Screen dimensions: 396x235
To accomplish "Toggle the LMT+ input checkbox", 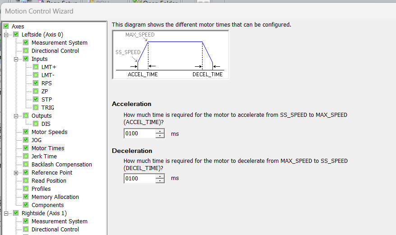I will point(36,67).
